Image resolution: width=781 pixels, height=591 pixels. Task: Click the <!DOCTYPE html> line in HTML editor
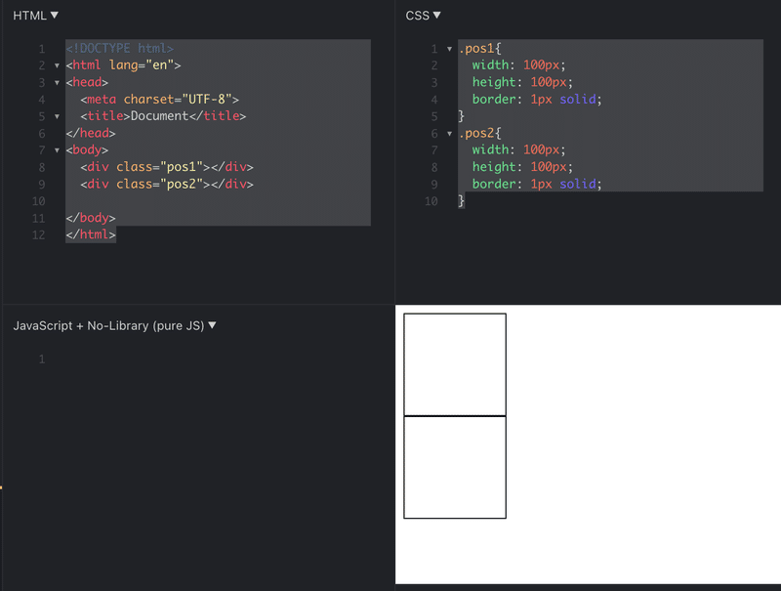click(119, 48)
